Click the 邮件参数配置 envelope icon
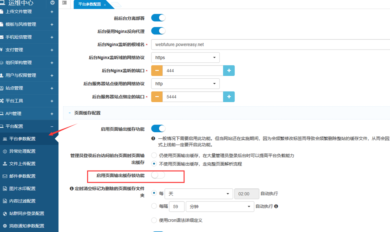Screen dimensions: 390x232 pyautogui.click(x=5, y=176)
